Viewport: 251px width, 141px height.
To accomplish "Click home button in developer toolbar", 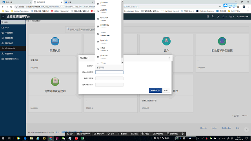I will [x=71, y=134].
